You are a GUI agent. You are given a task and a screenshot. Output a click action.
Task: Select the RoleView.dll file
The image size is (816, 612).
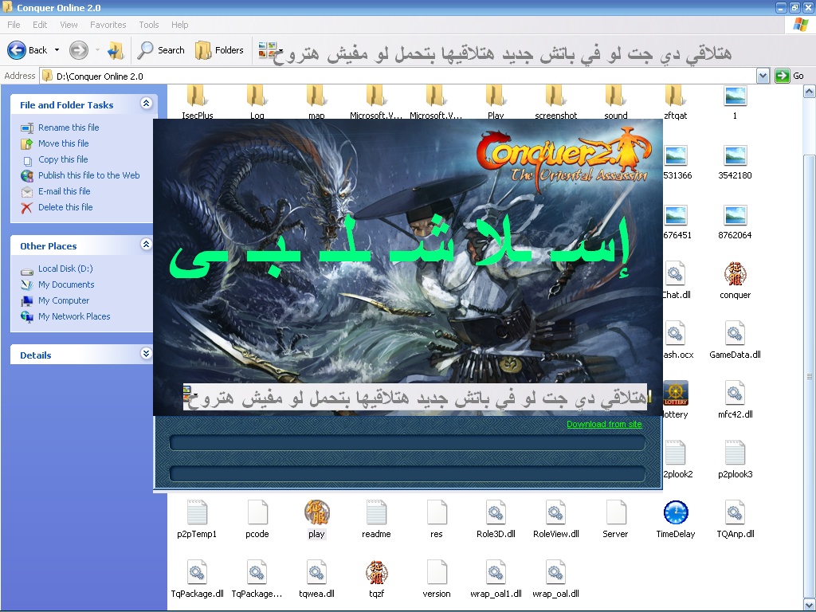point(555,520)
